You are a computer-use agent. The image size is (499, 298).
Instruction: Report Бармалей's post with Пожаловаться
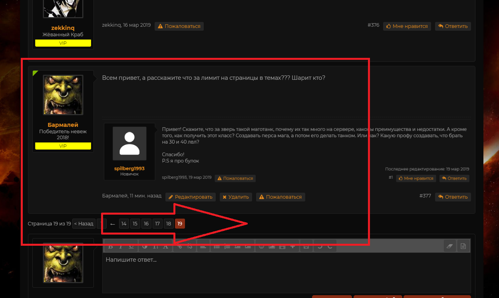coord(280,197)
